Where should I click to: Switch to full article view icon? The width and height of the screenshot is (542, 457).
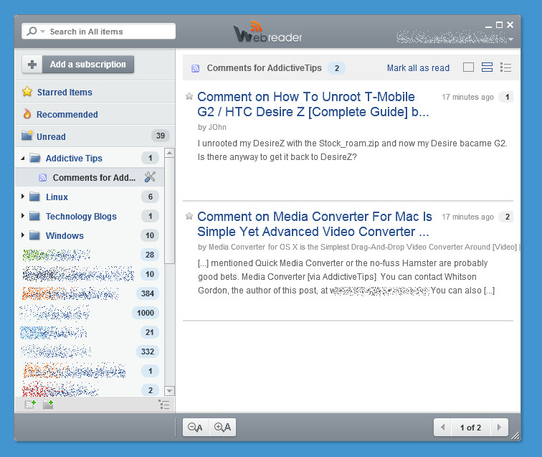point(468,67)
